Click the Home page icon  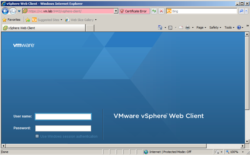click(160, 27)
